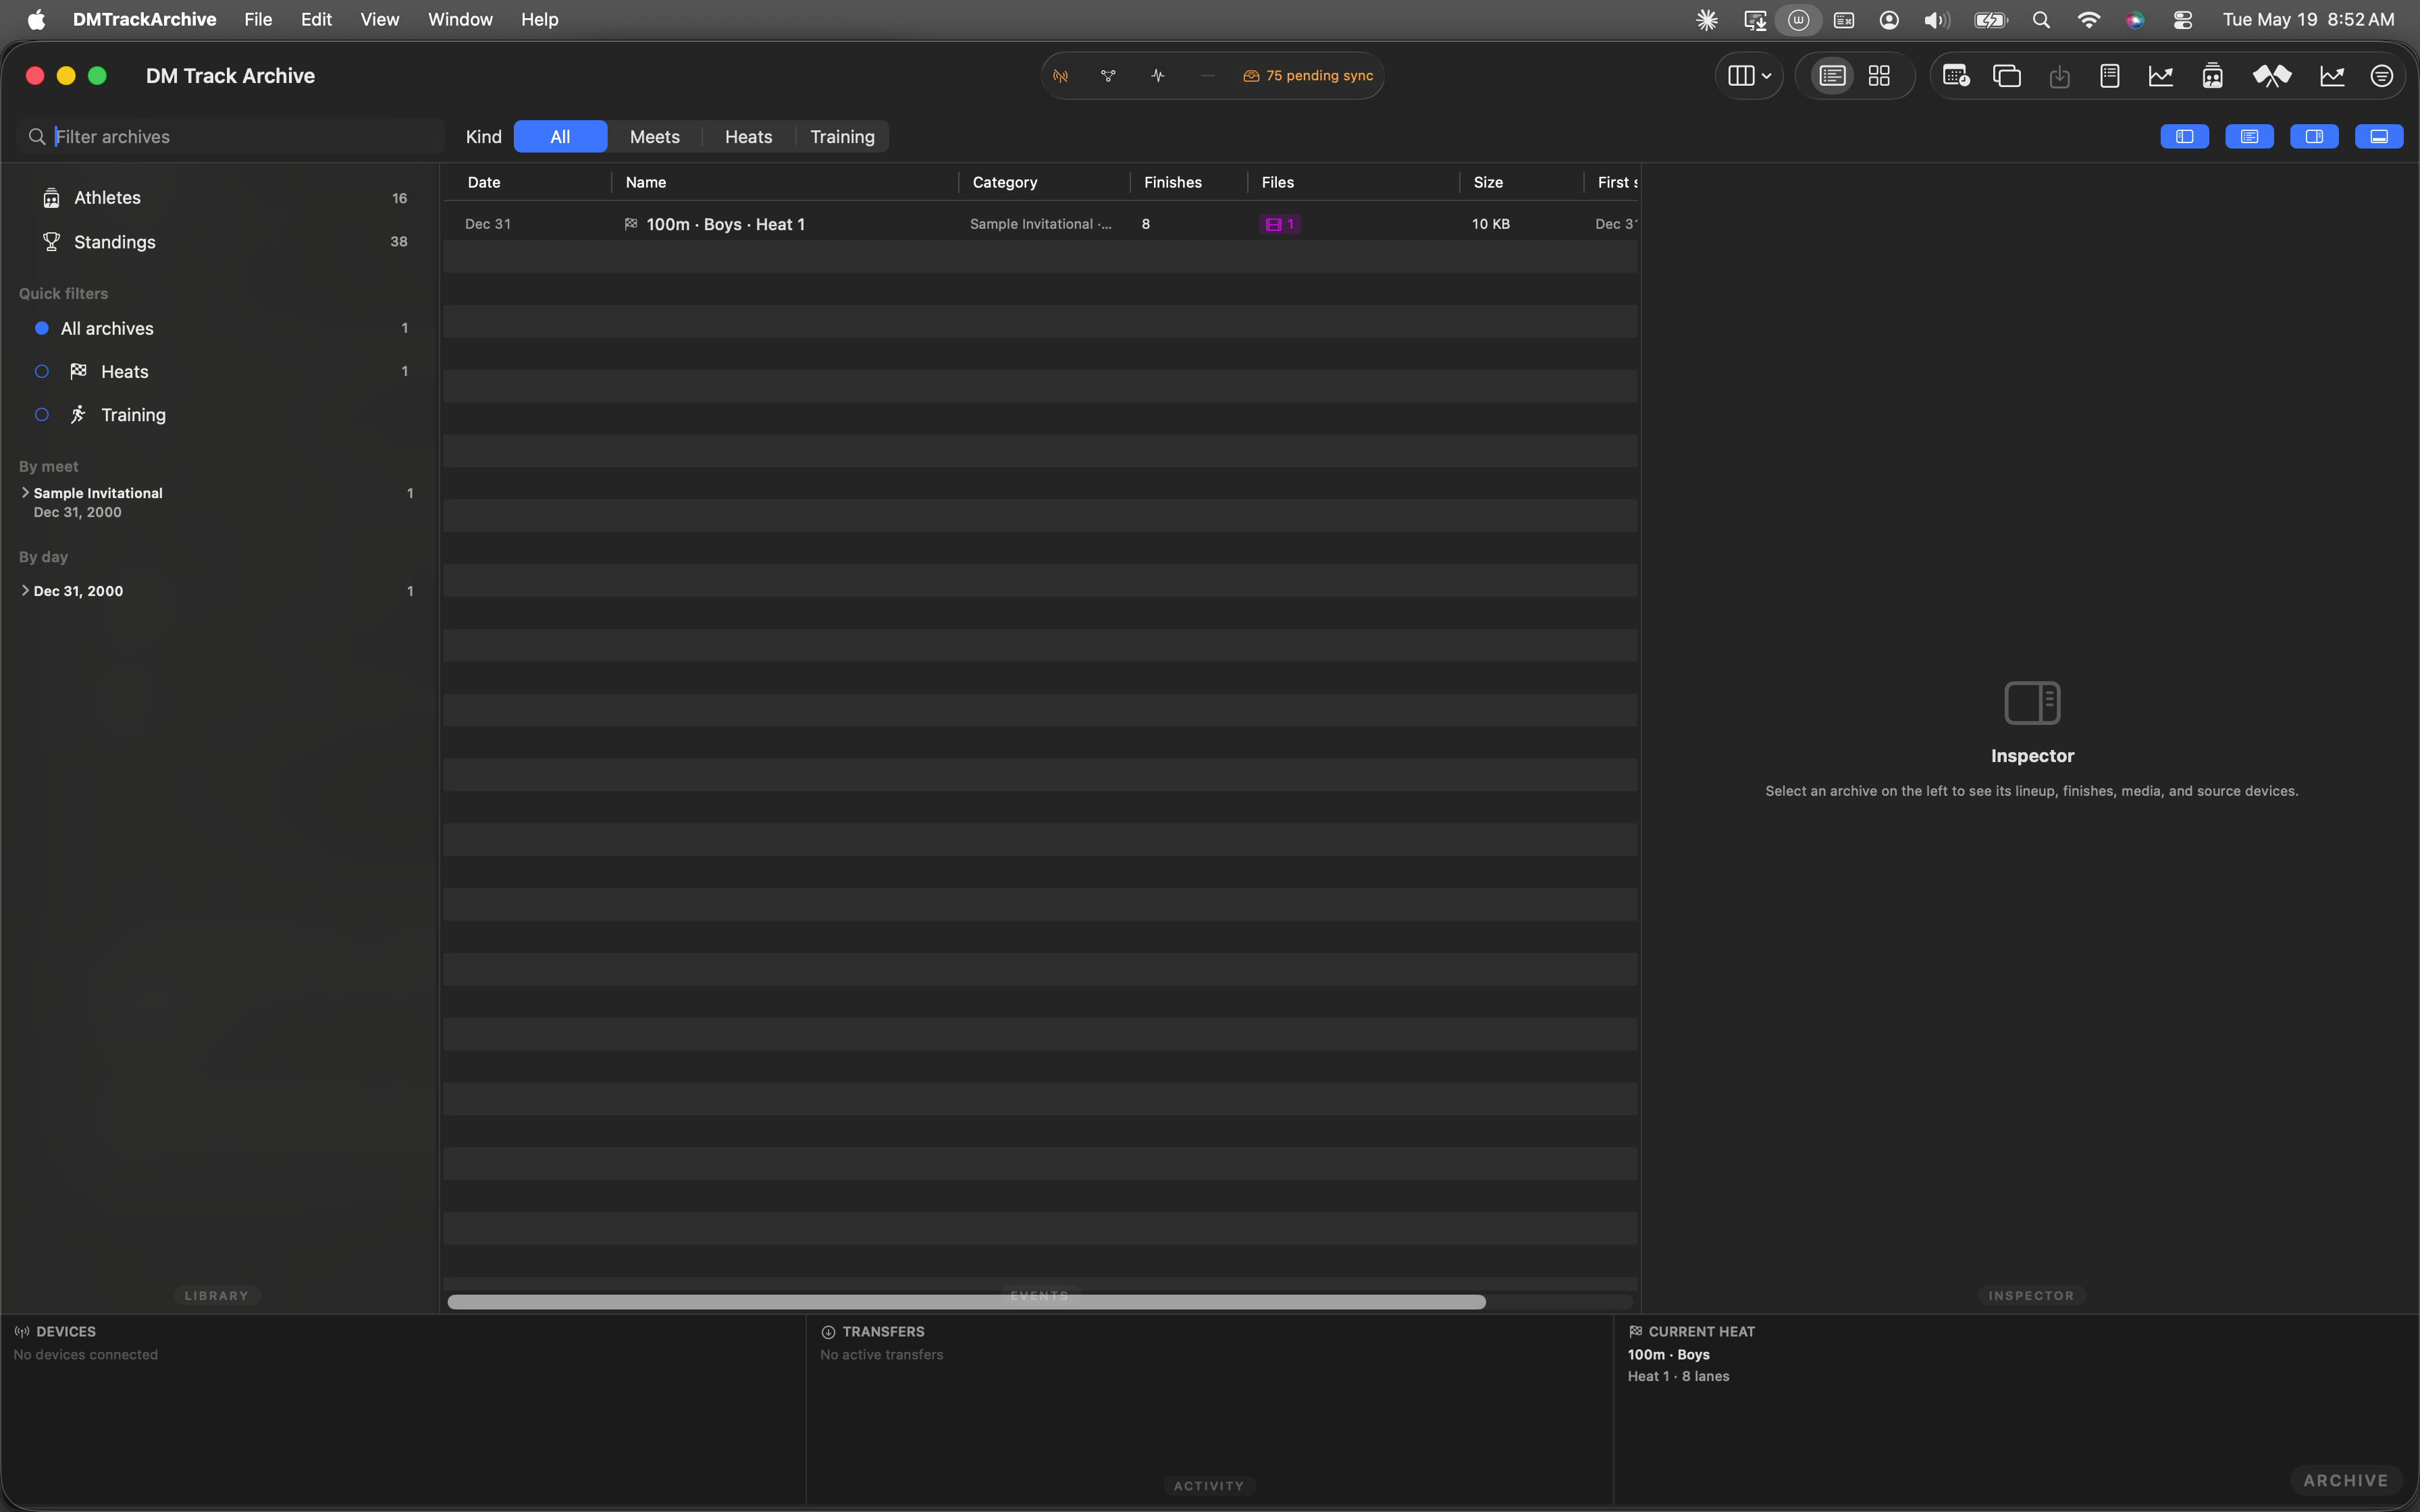The height and width of the screenshot is (1512, 2420).
Task: Open the 75 pending sync indicator
Action: pyautogui.click(x=1308, y=76)
